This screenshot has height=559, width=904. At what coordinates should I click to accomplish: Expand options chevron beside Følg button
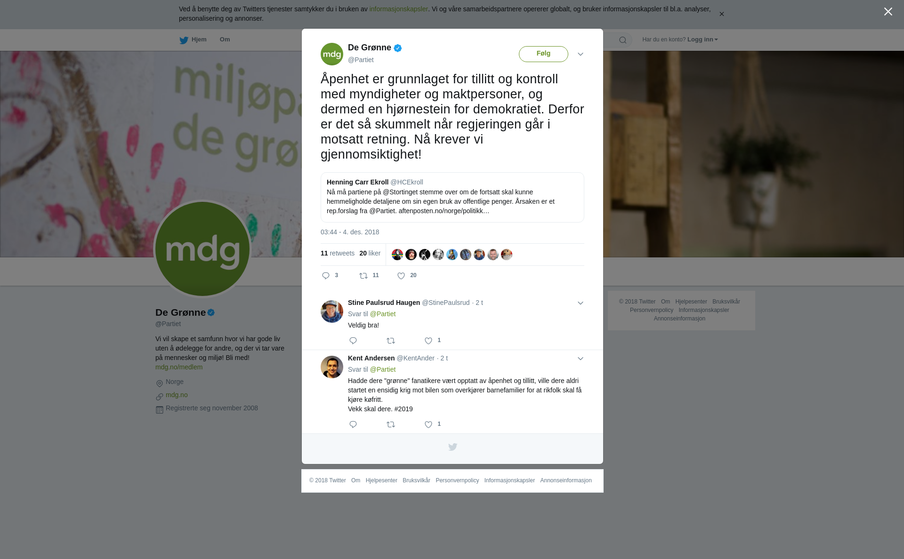point(581,54)
